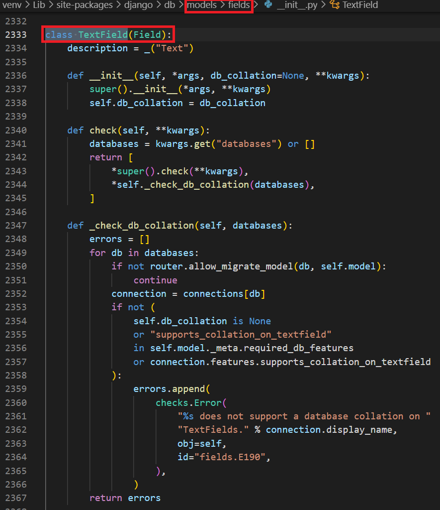The height and width of the screenshot is (510, 440).
Task: Open the Lib breadcrumb segment
Action: click(x=39, y=5)
